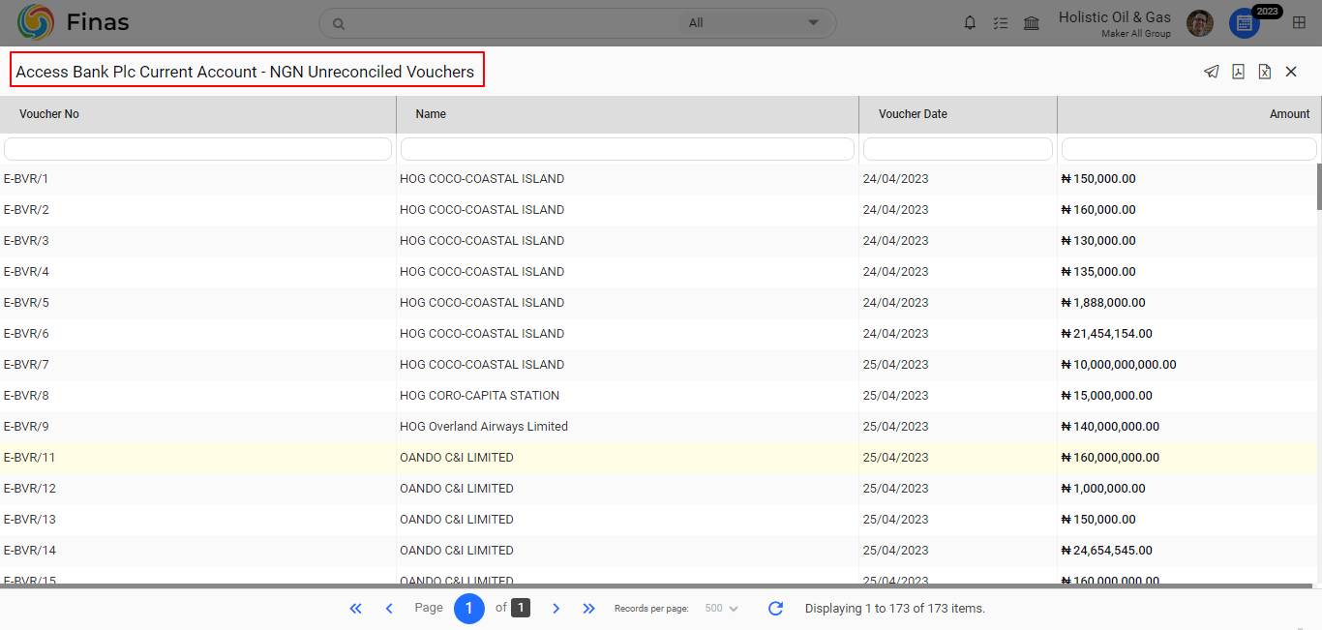
Task: Refresh the voucher list
Action: pos(775,609)
